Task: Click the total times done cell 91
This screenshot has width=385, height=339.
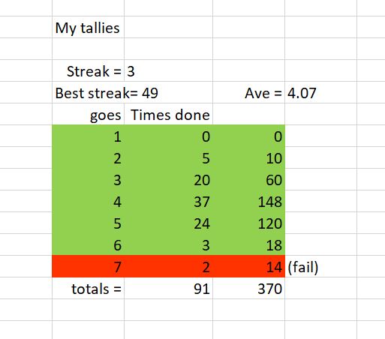Action: click(168, 288)
